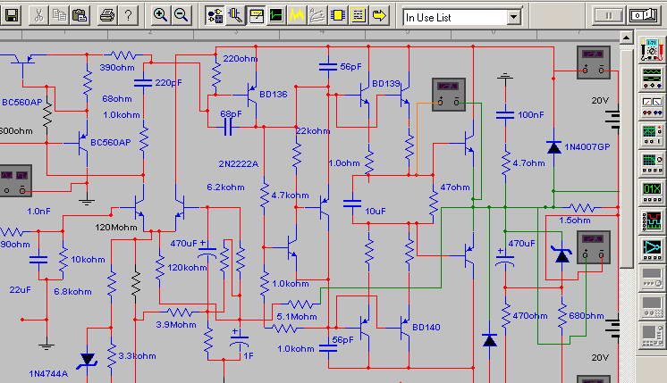Viewport: 667px width, 383px height.
Task: Zoom out of the schematic
Action: pyautogui.click(x=181, y=16)
